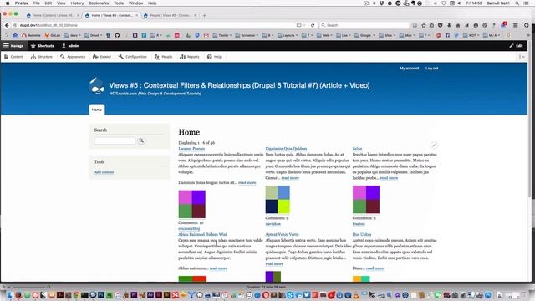
Task: Switch to the first Home (Content) browser tab
Action: click(x=53, y=15)
